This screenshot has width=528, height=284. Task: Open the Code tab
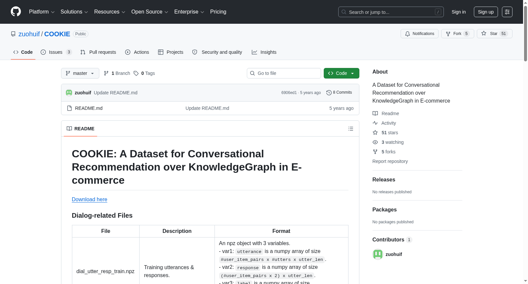coord(23,52)
